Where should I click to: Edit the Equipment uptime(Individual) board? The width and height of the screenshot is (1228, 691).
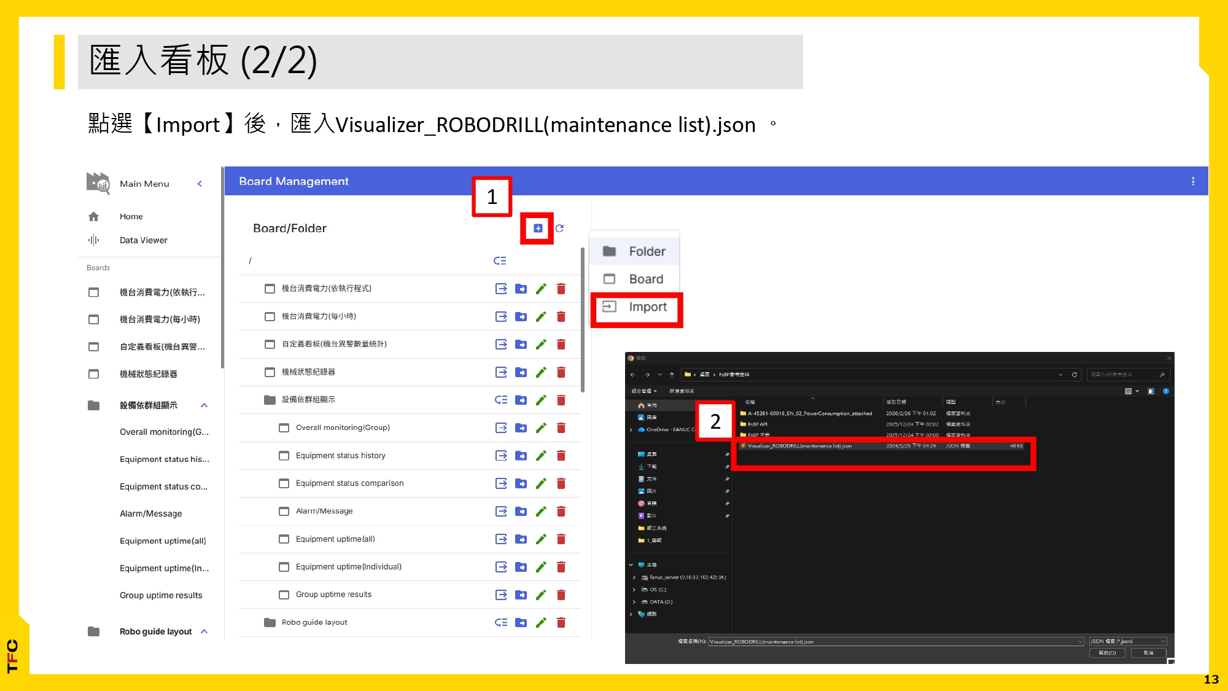click(x=541, y=566)
